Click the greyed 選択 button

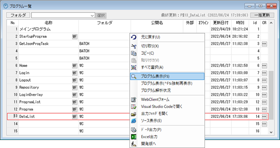[101, 16]
